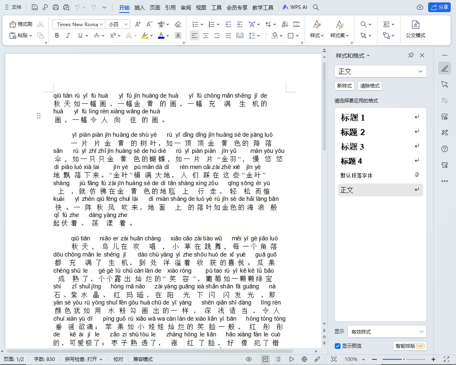Toggle Strikethrough formatting

click(x=97, y=35)
